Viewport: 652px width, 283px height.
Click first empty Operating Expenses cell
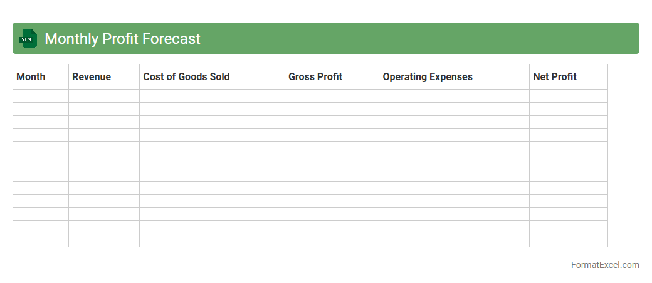coord(454,96)
